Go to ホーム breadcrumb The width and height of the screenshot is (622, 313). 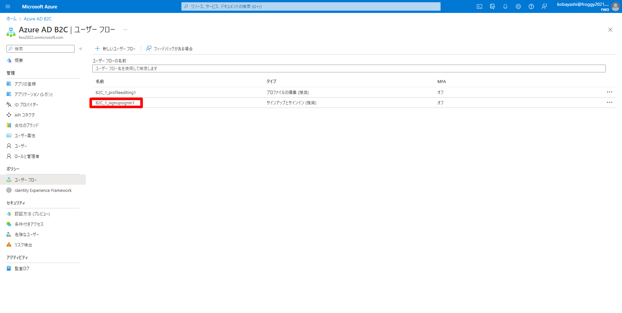11,19
